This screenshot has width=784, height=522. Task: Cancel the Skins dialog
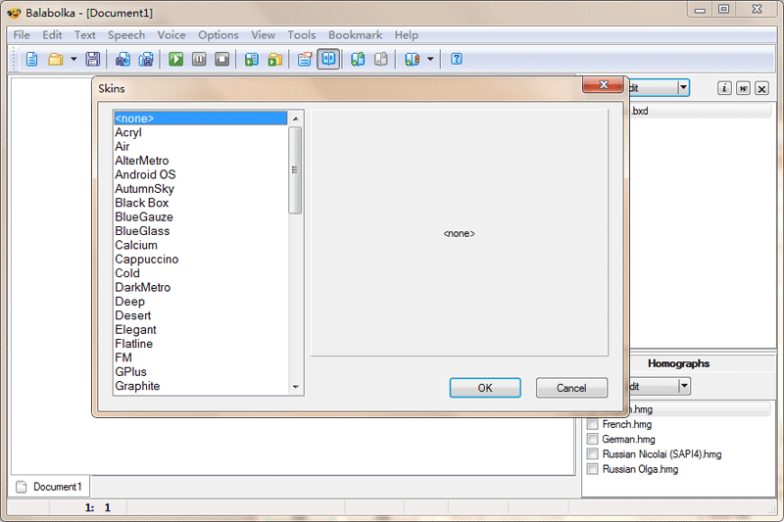[x=571, y=388]
